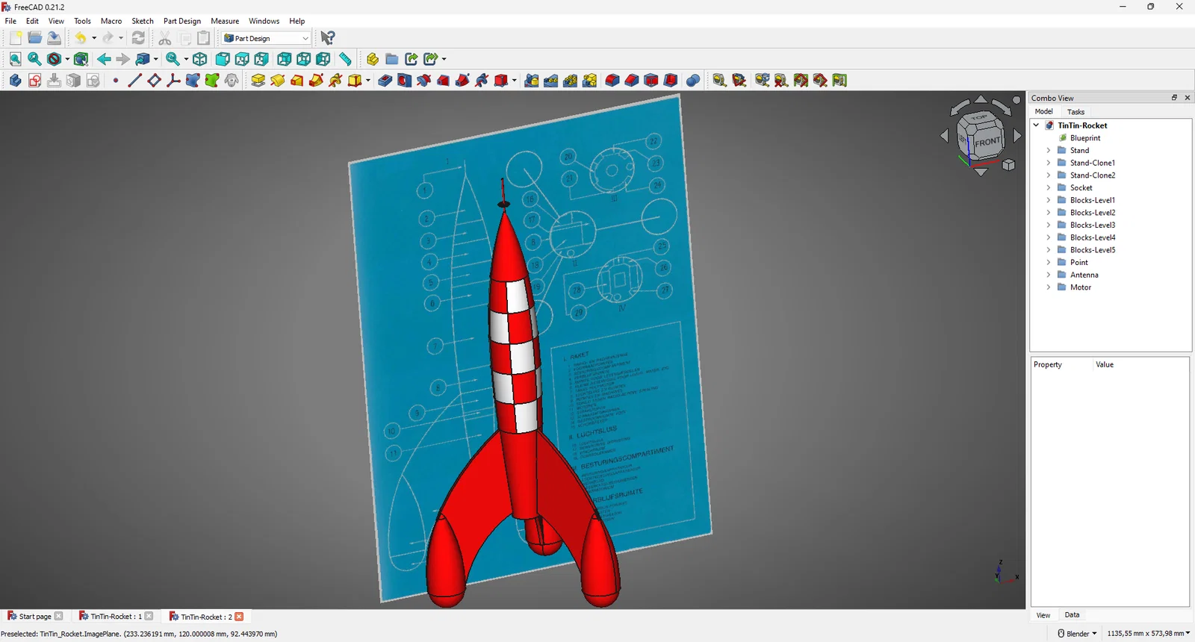Screen dimensions: 1195x642
Task: Select the Pocket tool
Action: [385, 81]
